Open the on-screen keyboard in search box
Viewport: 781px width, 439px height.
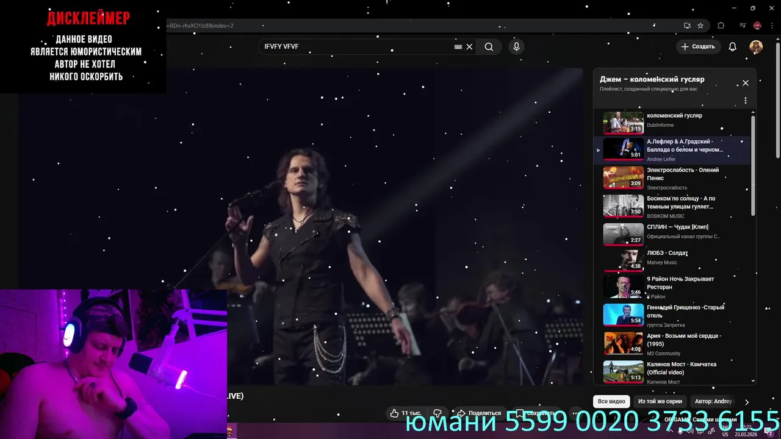458,47
